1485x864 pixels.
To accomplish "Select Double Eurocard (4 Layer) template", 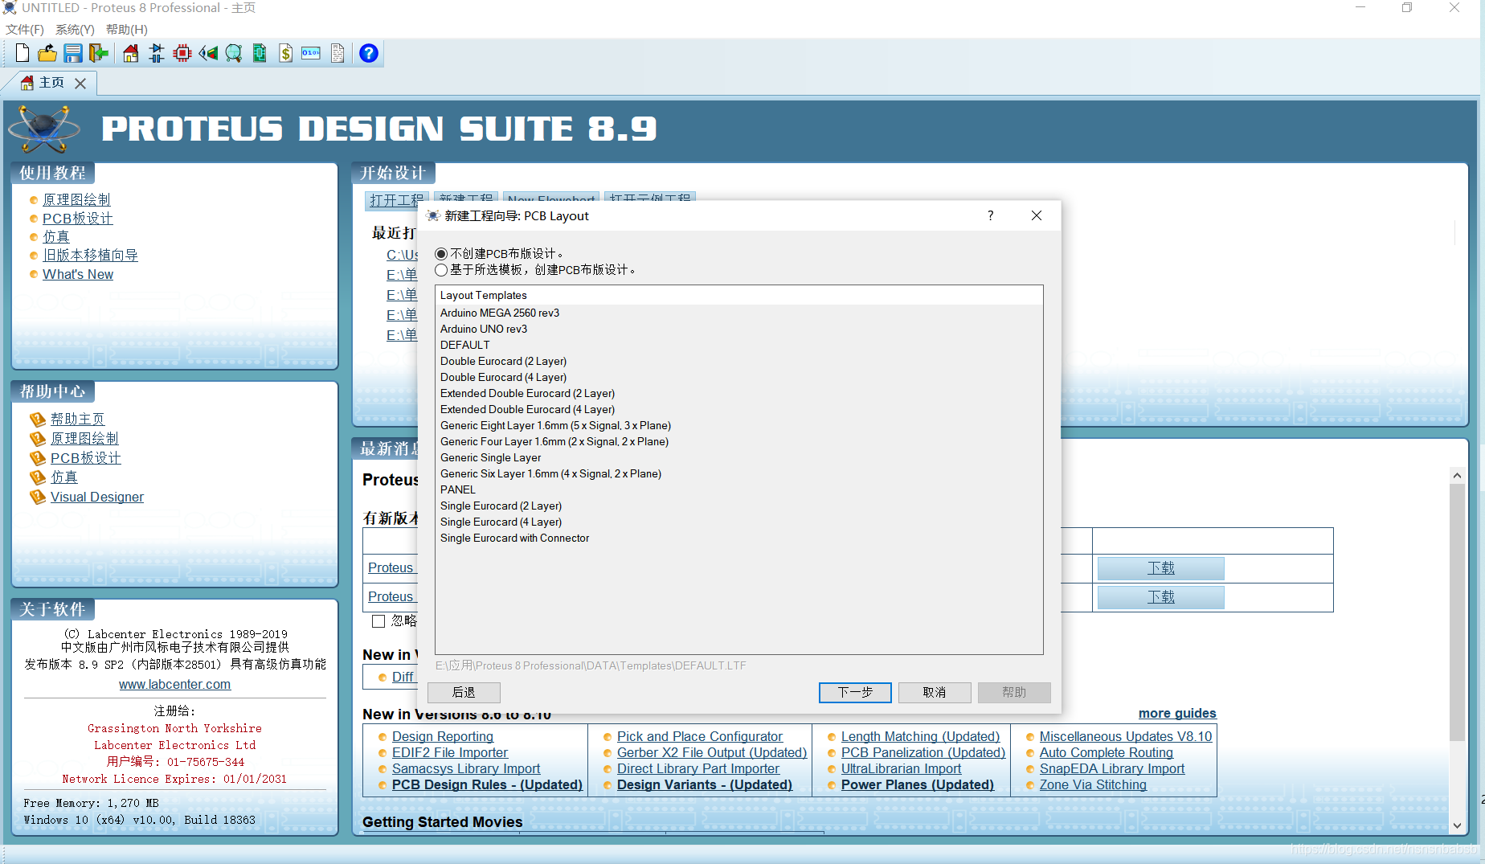I will 739,377.
